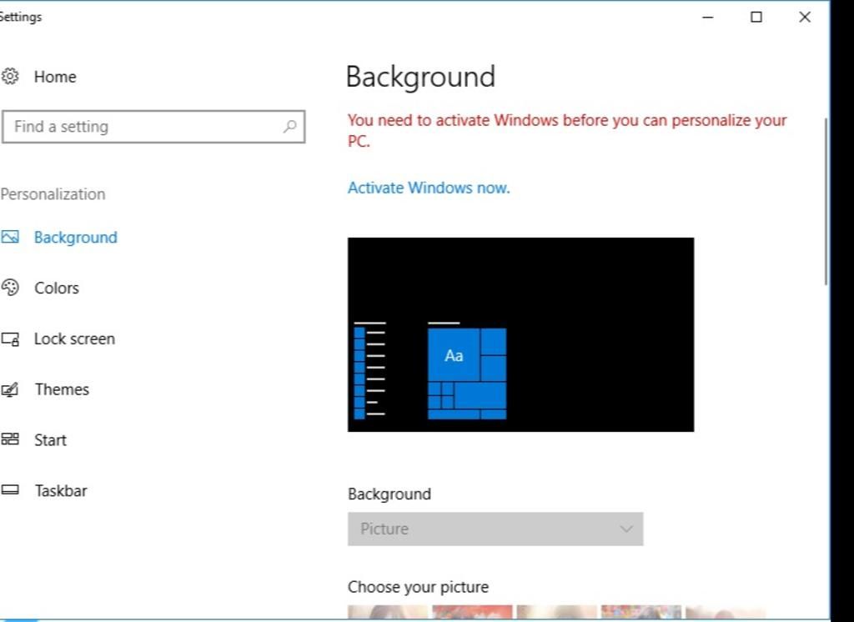Open the Colors settings page label
Screen dimensions: 854x622
[57, 288]
